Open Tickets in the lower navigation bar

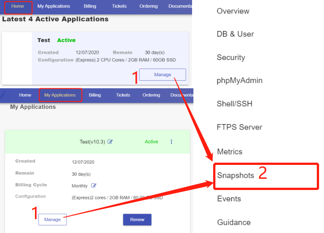123,95
